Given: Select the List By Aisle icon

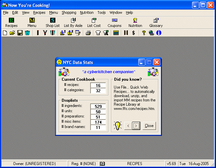Looking at the screenshot, I should click(73, 22).
